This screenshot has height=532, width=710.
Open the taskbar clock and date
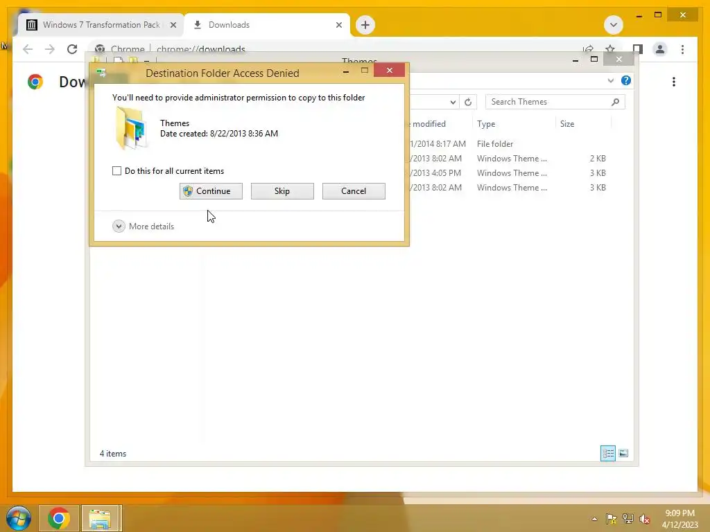[680, 518]
